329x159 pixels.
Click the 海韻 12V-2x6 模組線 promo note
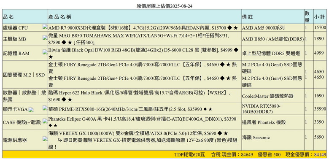point(143,143)
